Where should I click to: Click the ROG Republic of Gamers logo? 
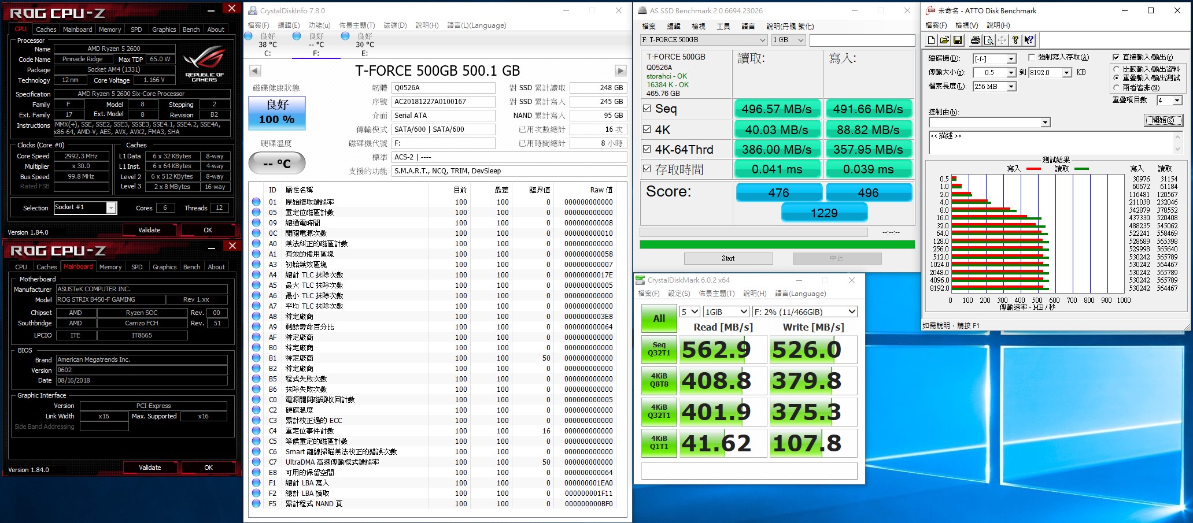click(205, 64)
